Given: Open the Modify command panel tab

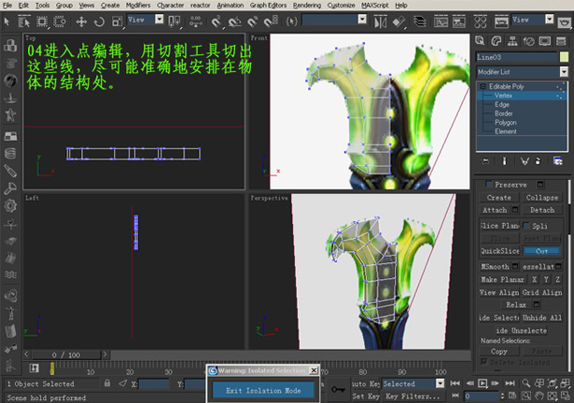Looking at the screenshot, I should (x=495, y=40).
